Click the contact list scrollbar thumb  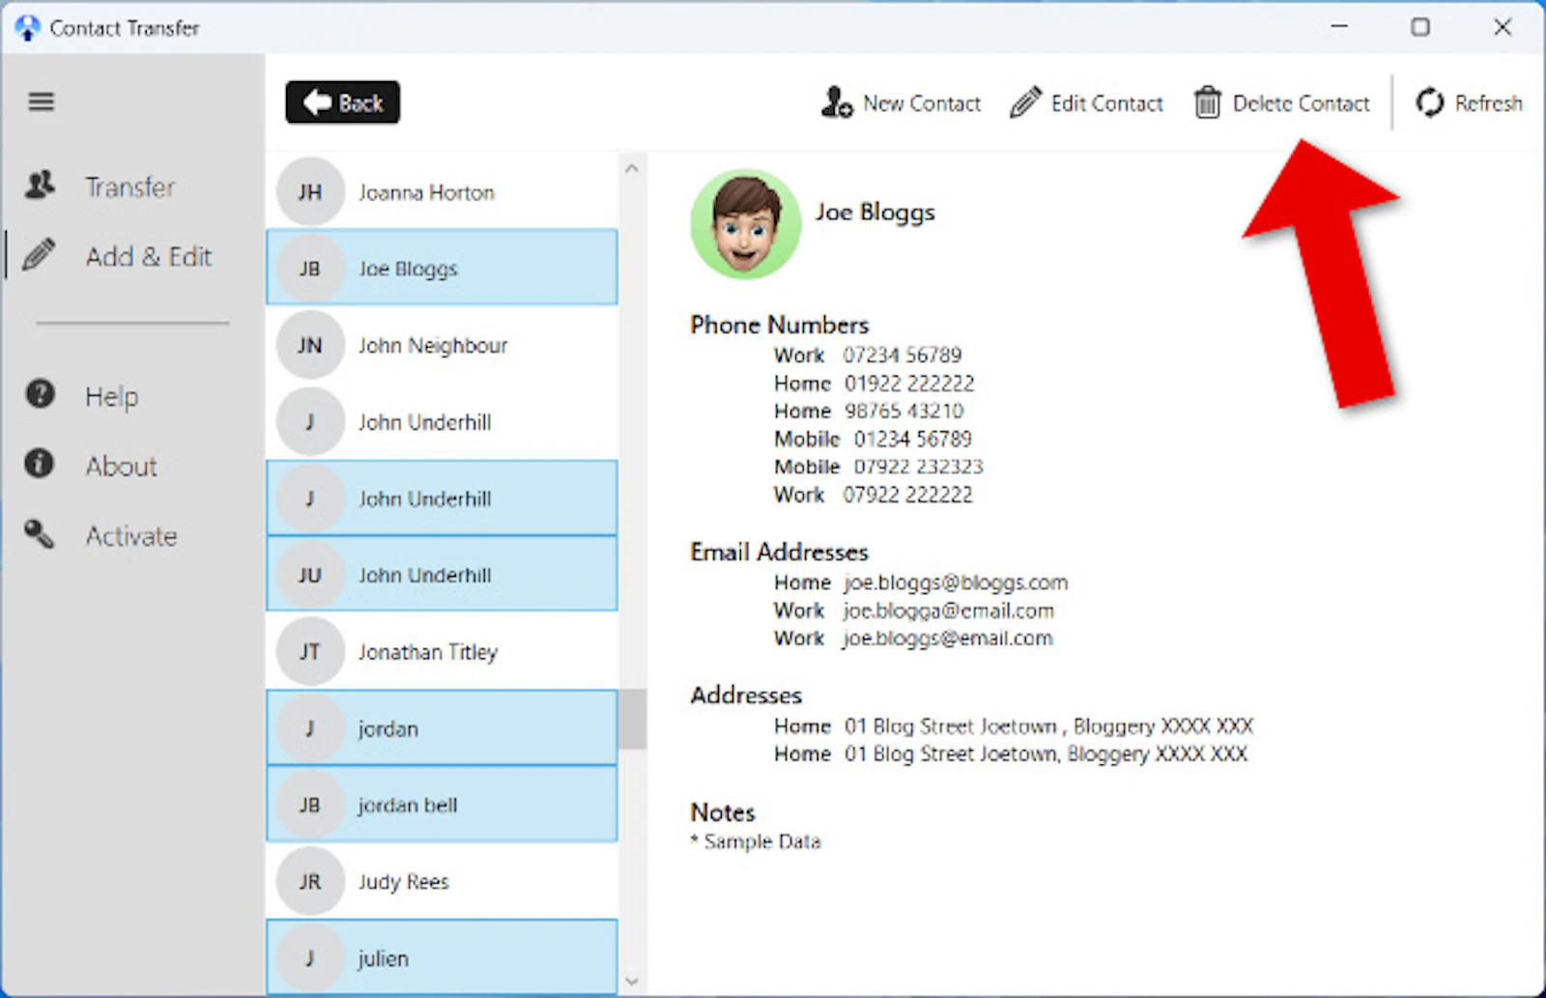[x=632, y=719]
